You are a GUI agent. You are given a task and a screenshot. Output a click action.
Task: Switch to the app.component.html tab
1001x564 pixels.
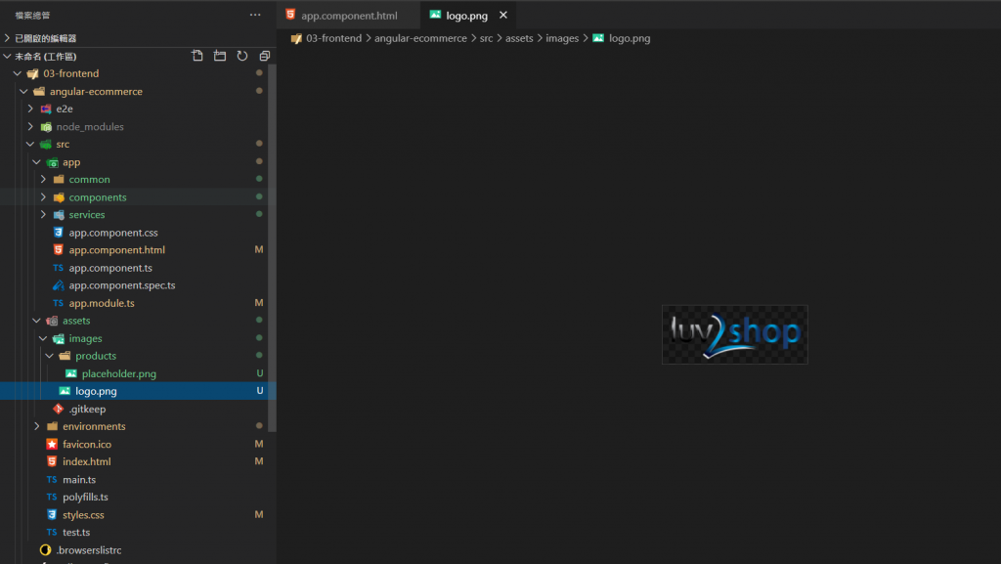coord(349,16)
